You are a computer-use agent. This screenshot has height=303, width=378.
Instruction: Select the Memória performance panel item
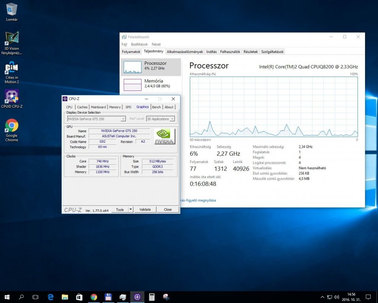pyautogui.click(x=151, y=85)
